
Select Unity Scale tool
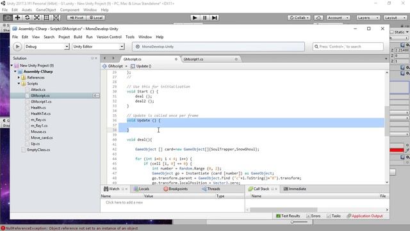pos(37,17)
